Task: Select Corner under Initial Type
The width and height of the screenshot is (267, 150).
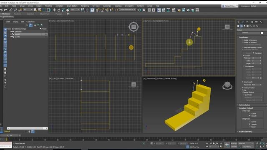Action: point(250,114)
